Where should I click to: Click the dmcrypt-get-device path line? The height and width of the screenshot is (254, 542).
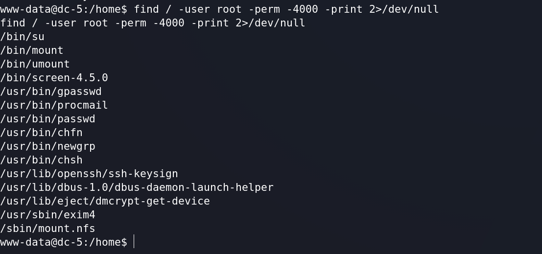point(105,201)
